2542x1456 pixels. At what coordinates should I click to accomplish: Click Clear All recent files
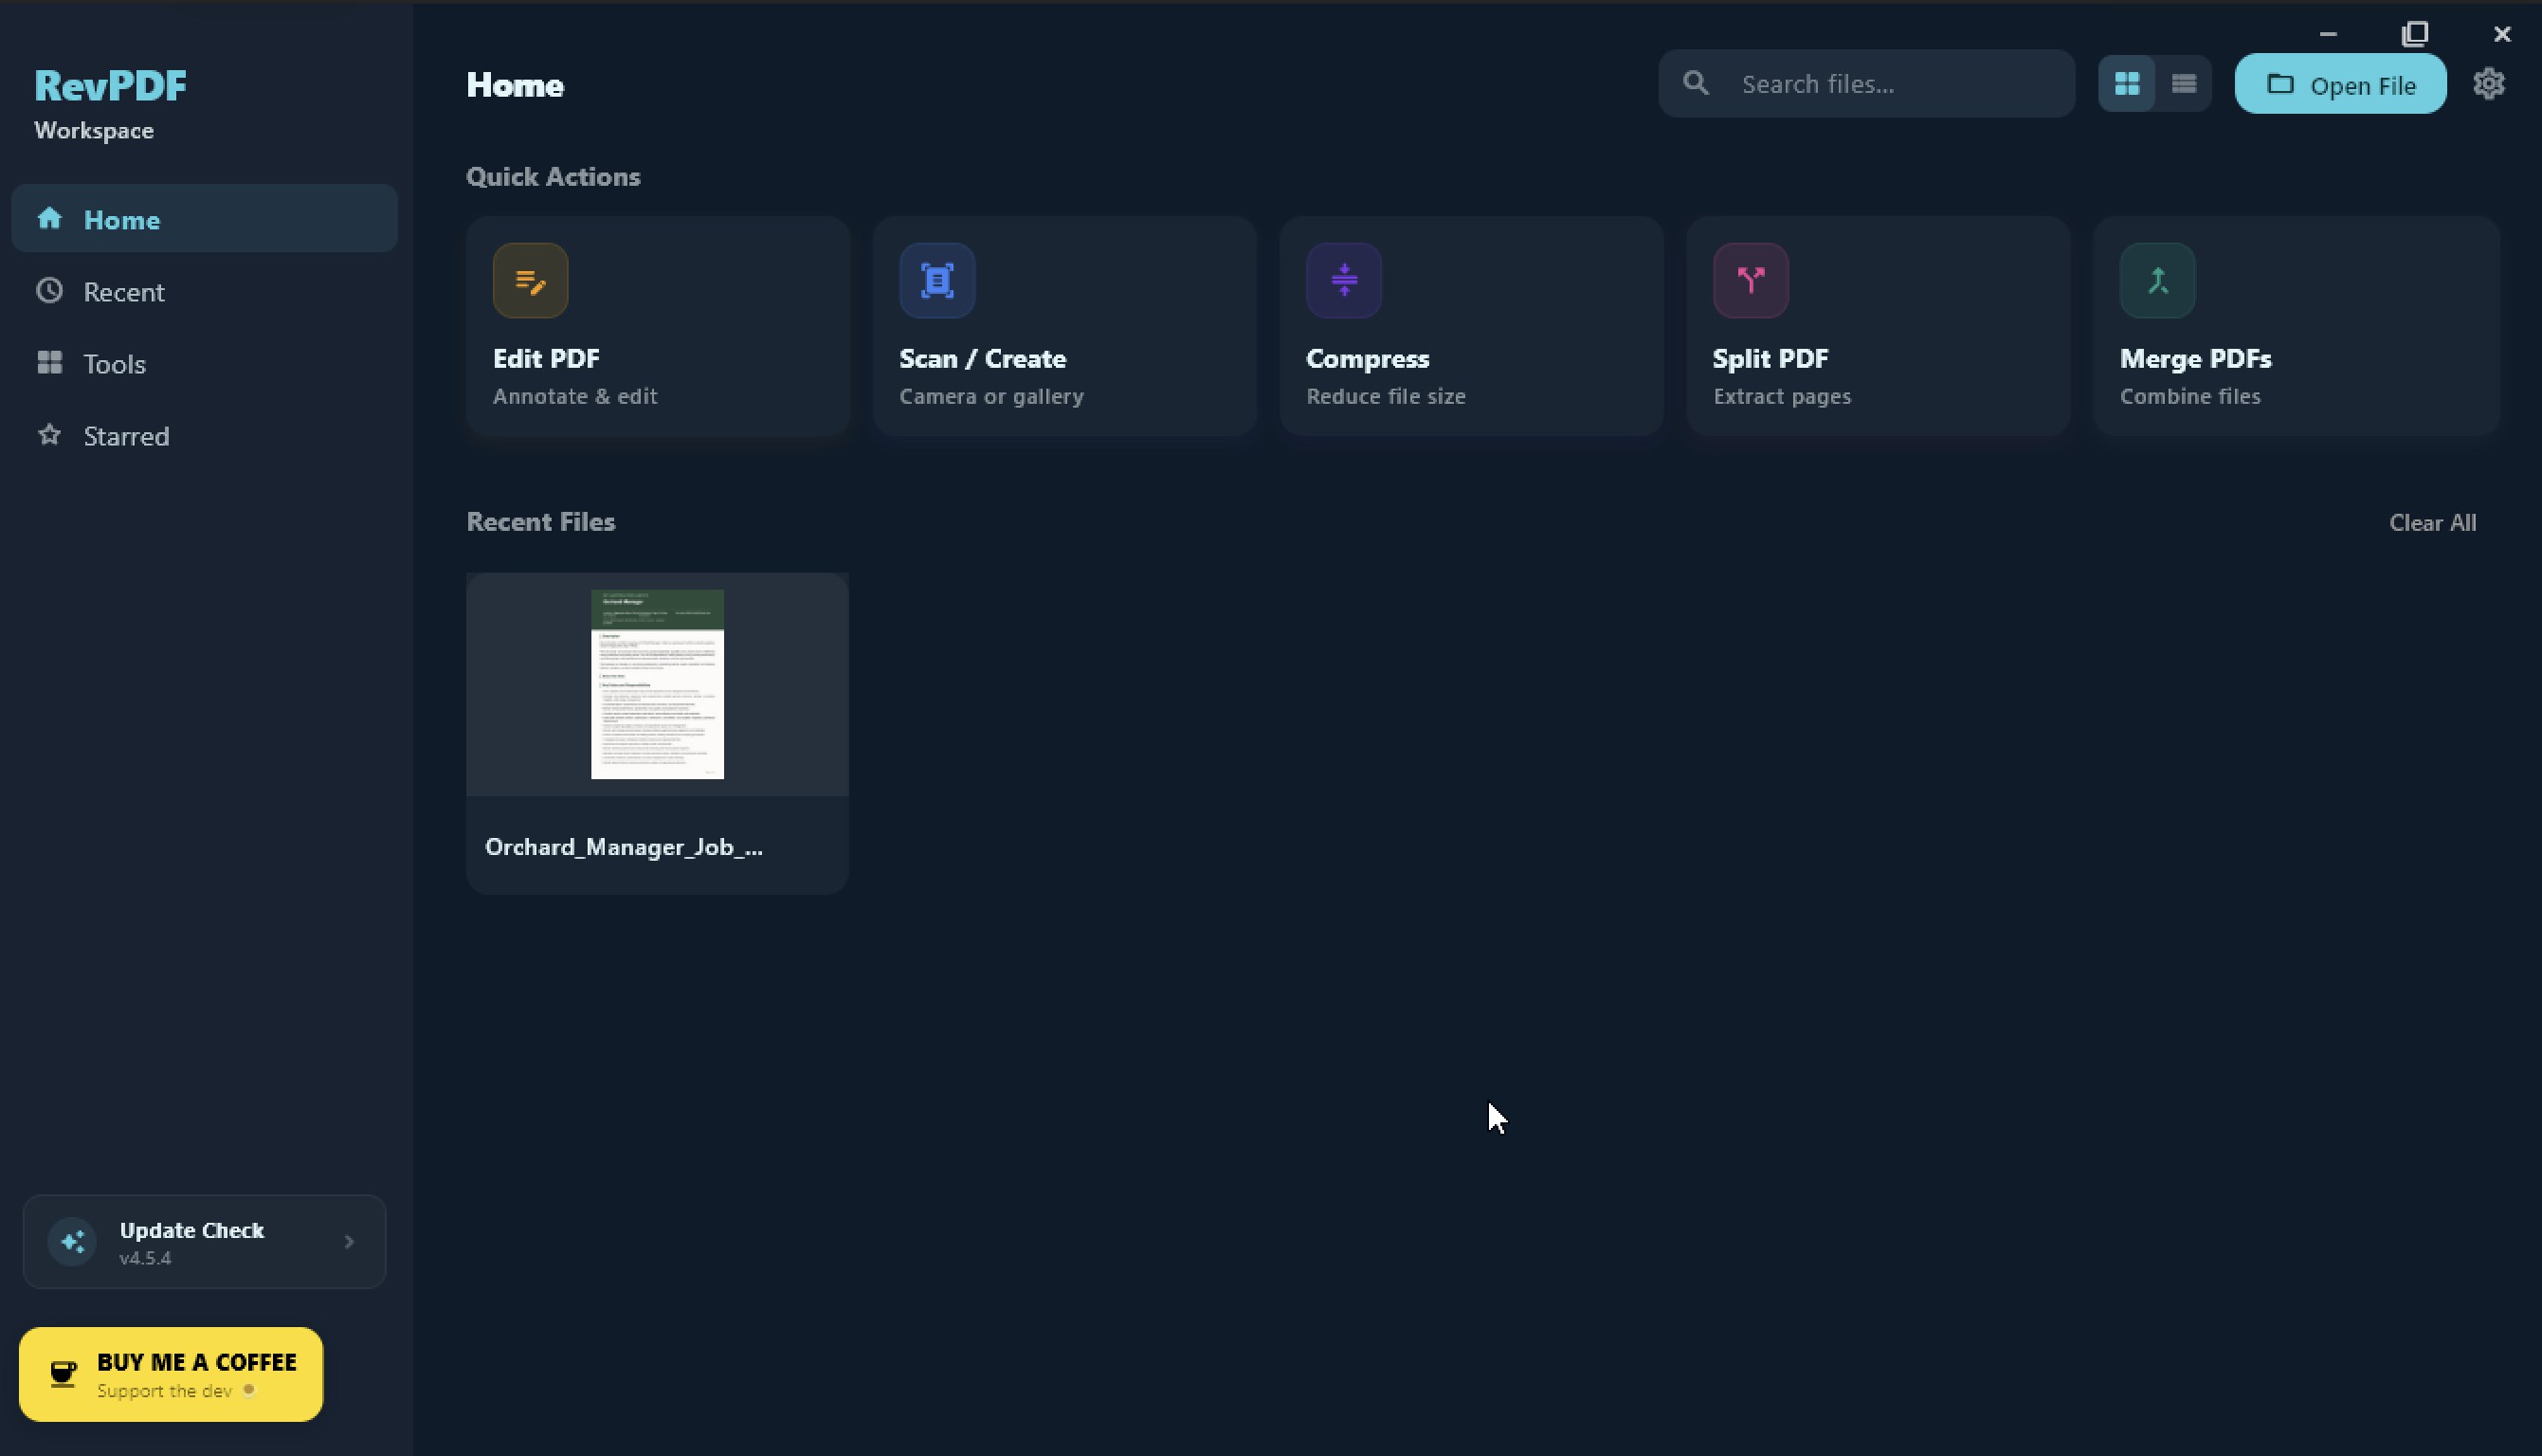pyautogui.click(x=2432, y=522)
